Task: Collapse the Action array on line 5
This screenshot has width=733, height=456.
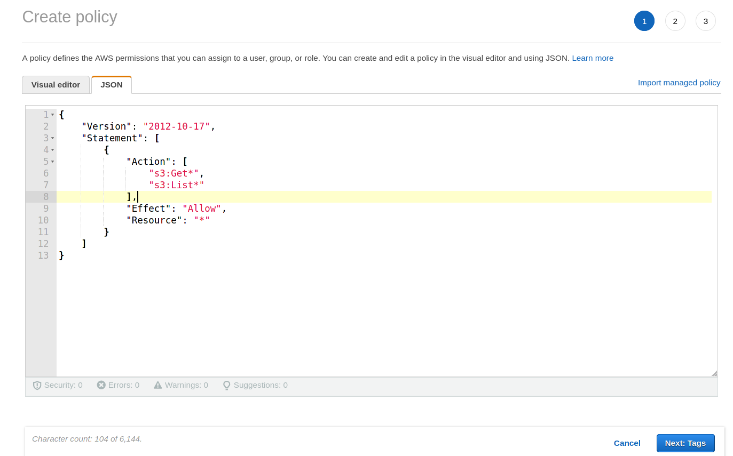Action: pos(52,161)
